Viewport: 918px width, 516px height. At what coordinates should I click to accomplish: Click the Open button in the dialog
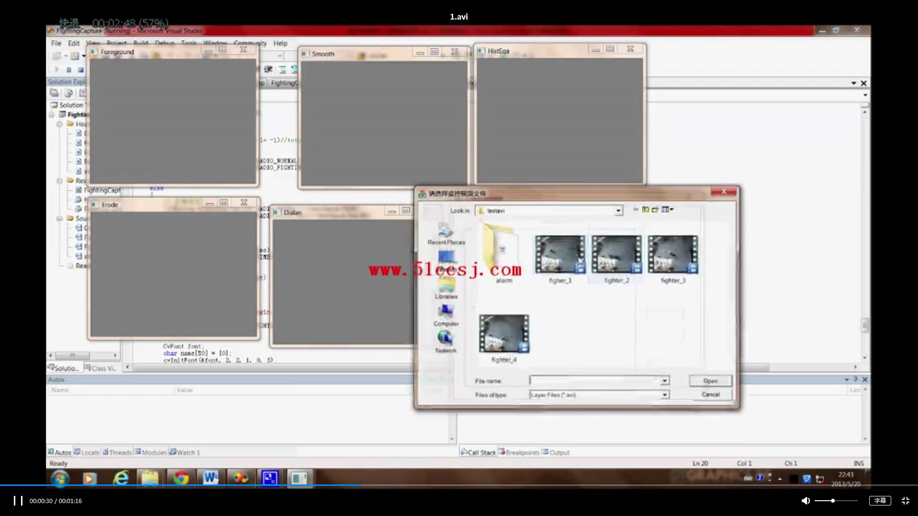[710, 381]
